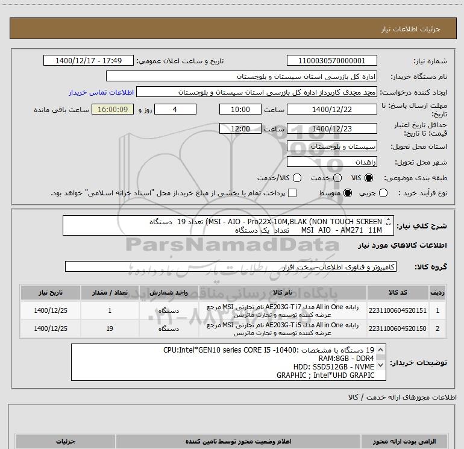Screen dimensions: 464x449
Task: Select the کالا/خدمت radio button
Action: click(x=297, y=178)
